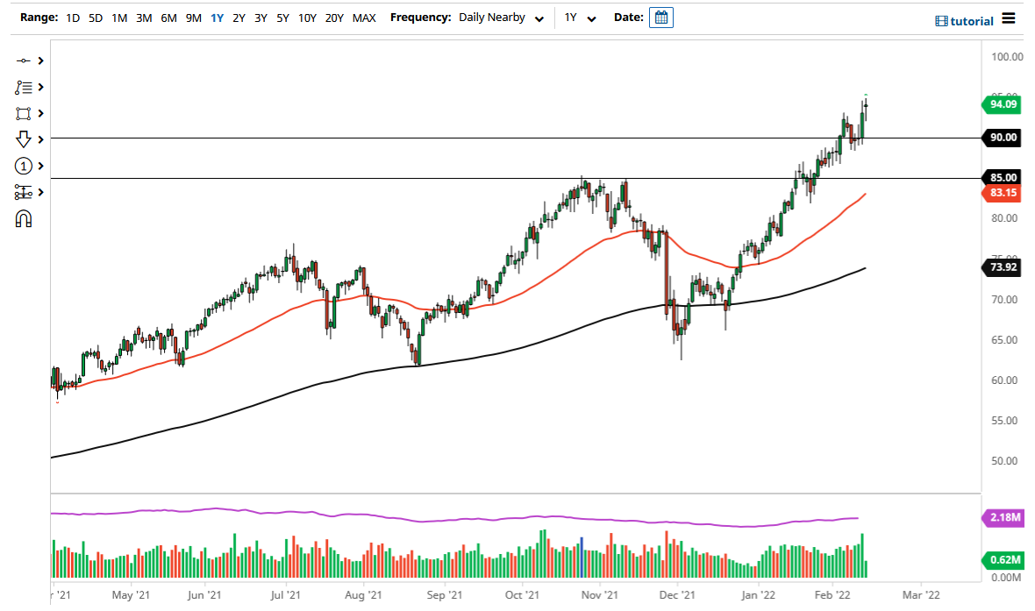Switch frequency to Daily Nearby

coord(491,17)
